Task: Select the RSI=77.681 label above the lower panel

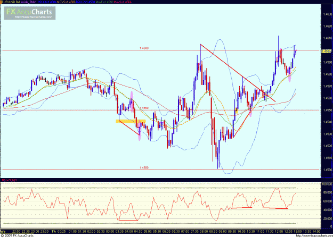Action: pyautogui.click(x=9, y=180)
